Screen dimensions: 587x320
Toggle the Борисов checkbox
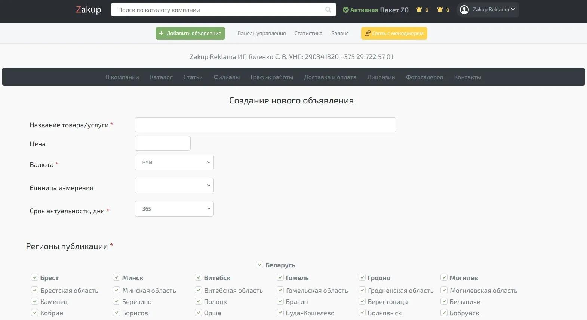coord(117,313)
